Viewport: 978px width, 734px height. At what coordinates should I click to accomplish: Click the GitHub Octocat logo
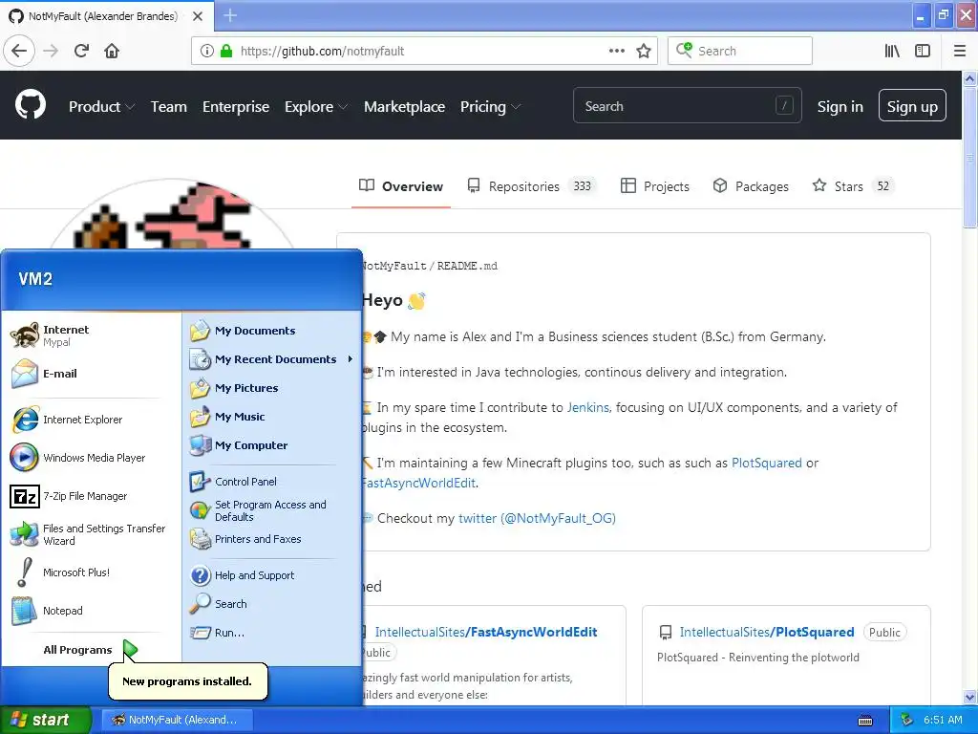click(x=31, y=105)
